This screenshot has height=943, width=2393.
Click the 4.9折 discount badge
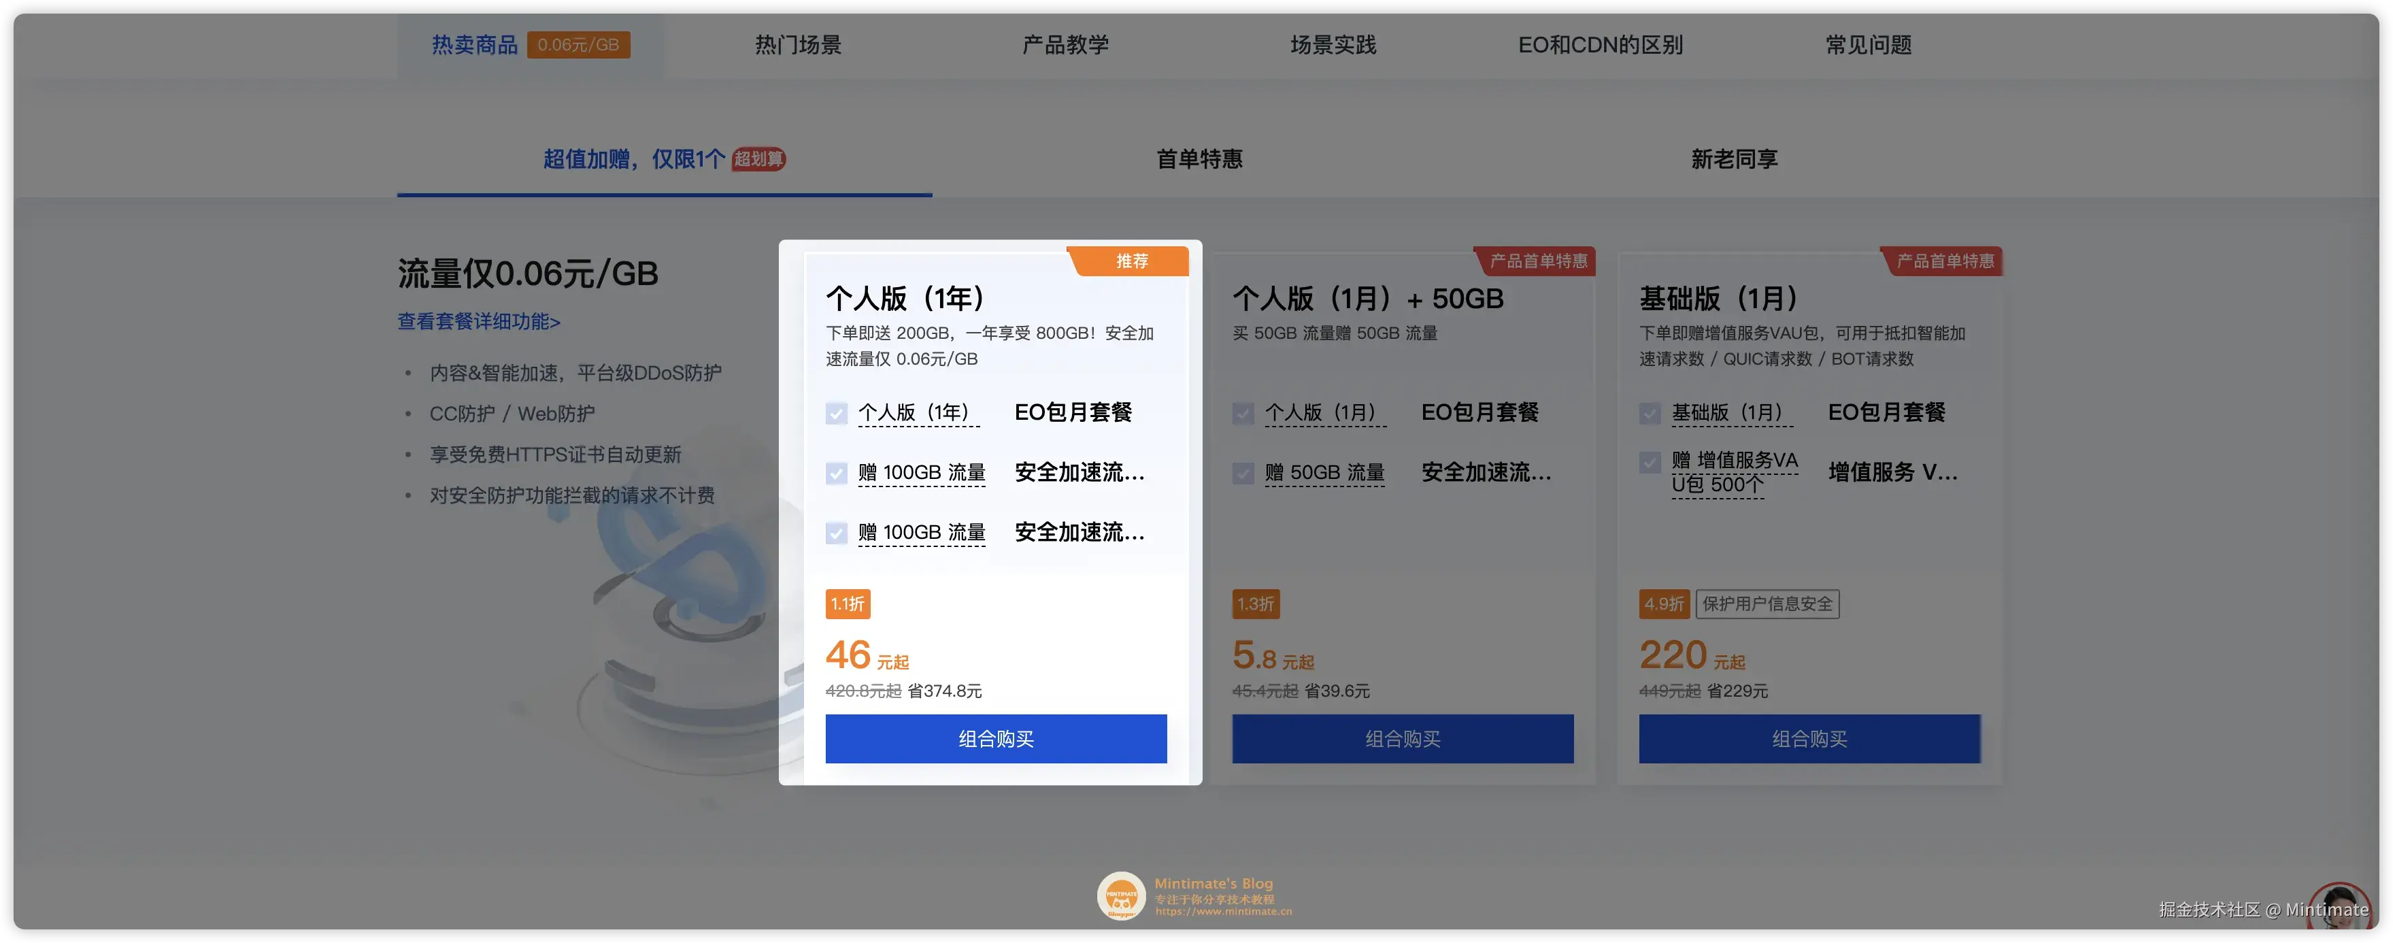click(1663, 604)
